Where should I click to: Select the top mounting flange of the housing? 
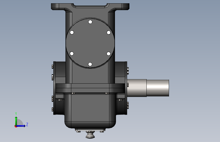(x=90, y=7)
